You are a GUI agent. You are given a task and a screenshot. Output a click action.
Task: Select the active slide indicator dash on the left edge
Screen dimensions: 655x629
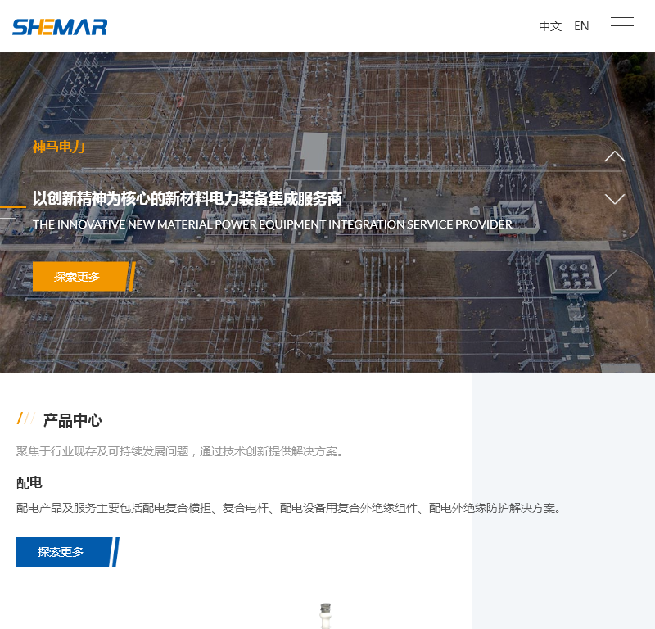point(12,206)
